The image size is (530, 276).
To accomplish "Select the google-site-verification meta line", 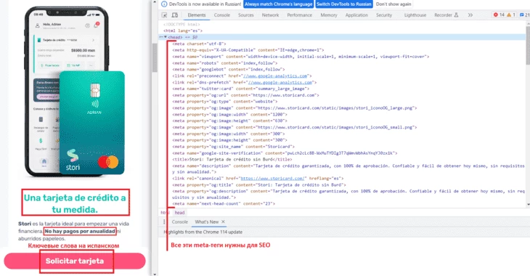I will click(x=285, y=153).
